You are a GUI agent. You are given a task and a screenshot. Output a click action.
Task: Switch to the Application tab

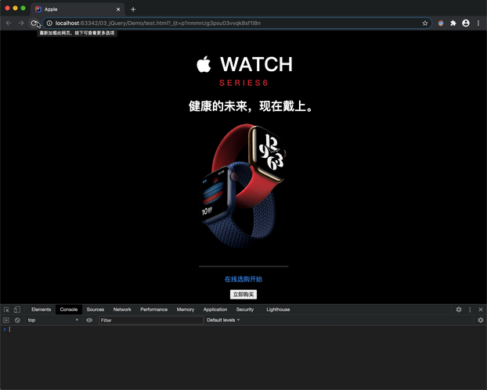tap(215, 309)
